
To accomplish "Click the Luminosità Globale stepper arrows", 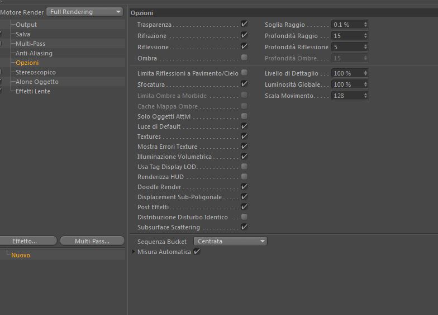I will (365, 84).
